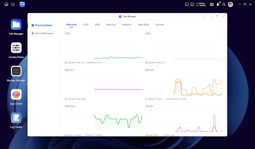The image size is (255, 149).
Task: Click the Task Manager icon in the top bar
Action: coord(22,4)
